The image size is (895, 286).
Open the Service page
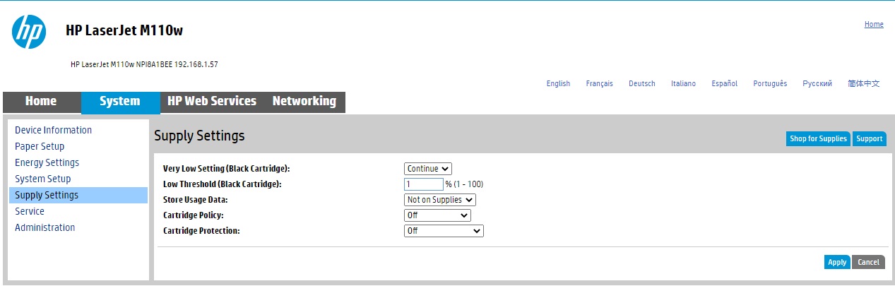coord(30,211)
